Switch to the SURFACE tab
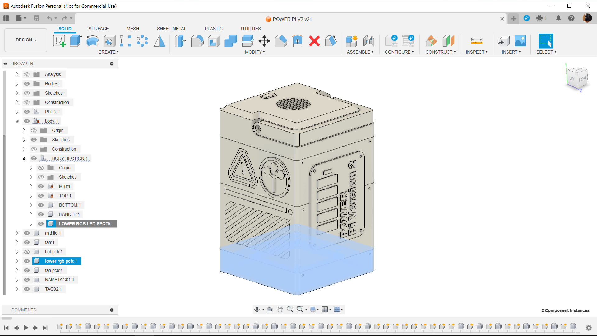597x336 pixels. [99, 29]
